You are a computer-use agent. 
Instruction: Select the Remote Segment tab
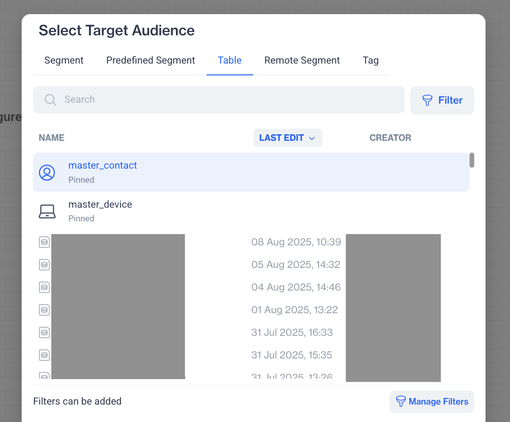point(302,60)
